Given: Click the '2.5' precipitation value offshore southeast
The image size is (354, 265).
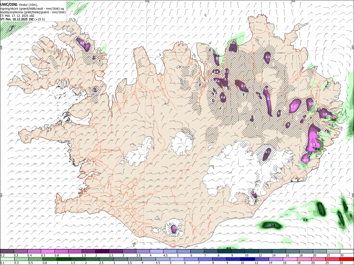Looking at the screenshot, I should click(x=320, y=204).
